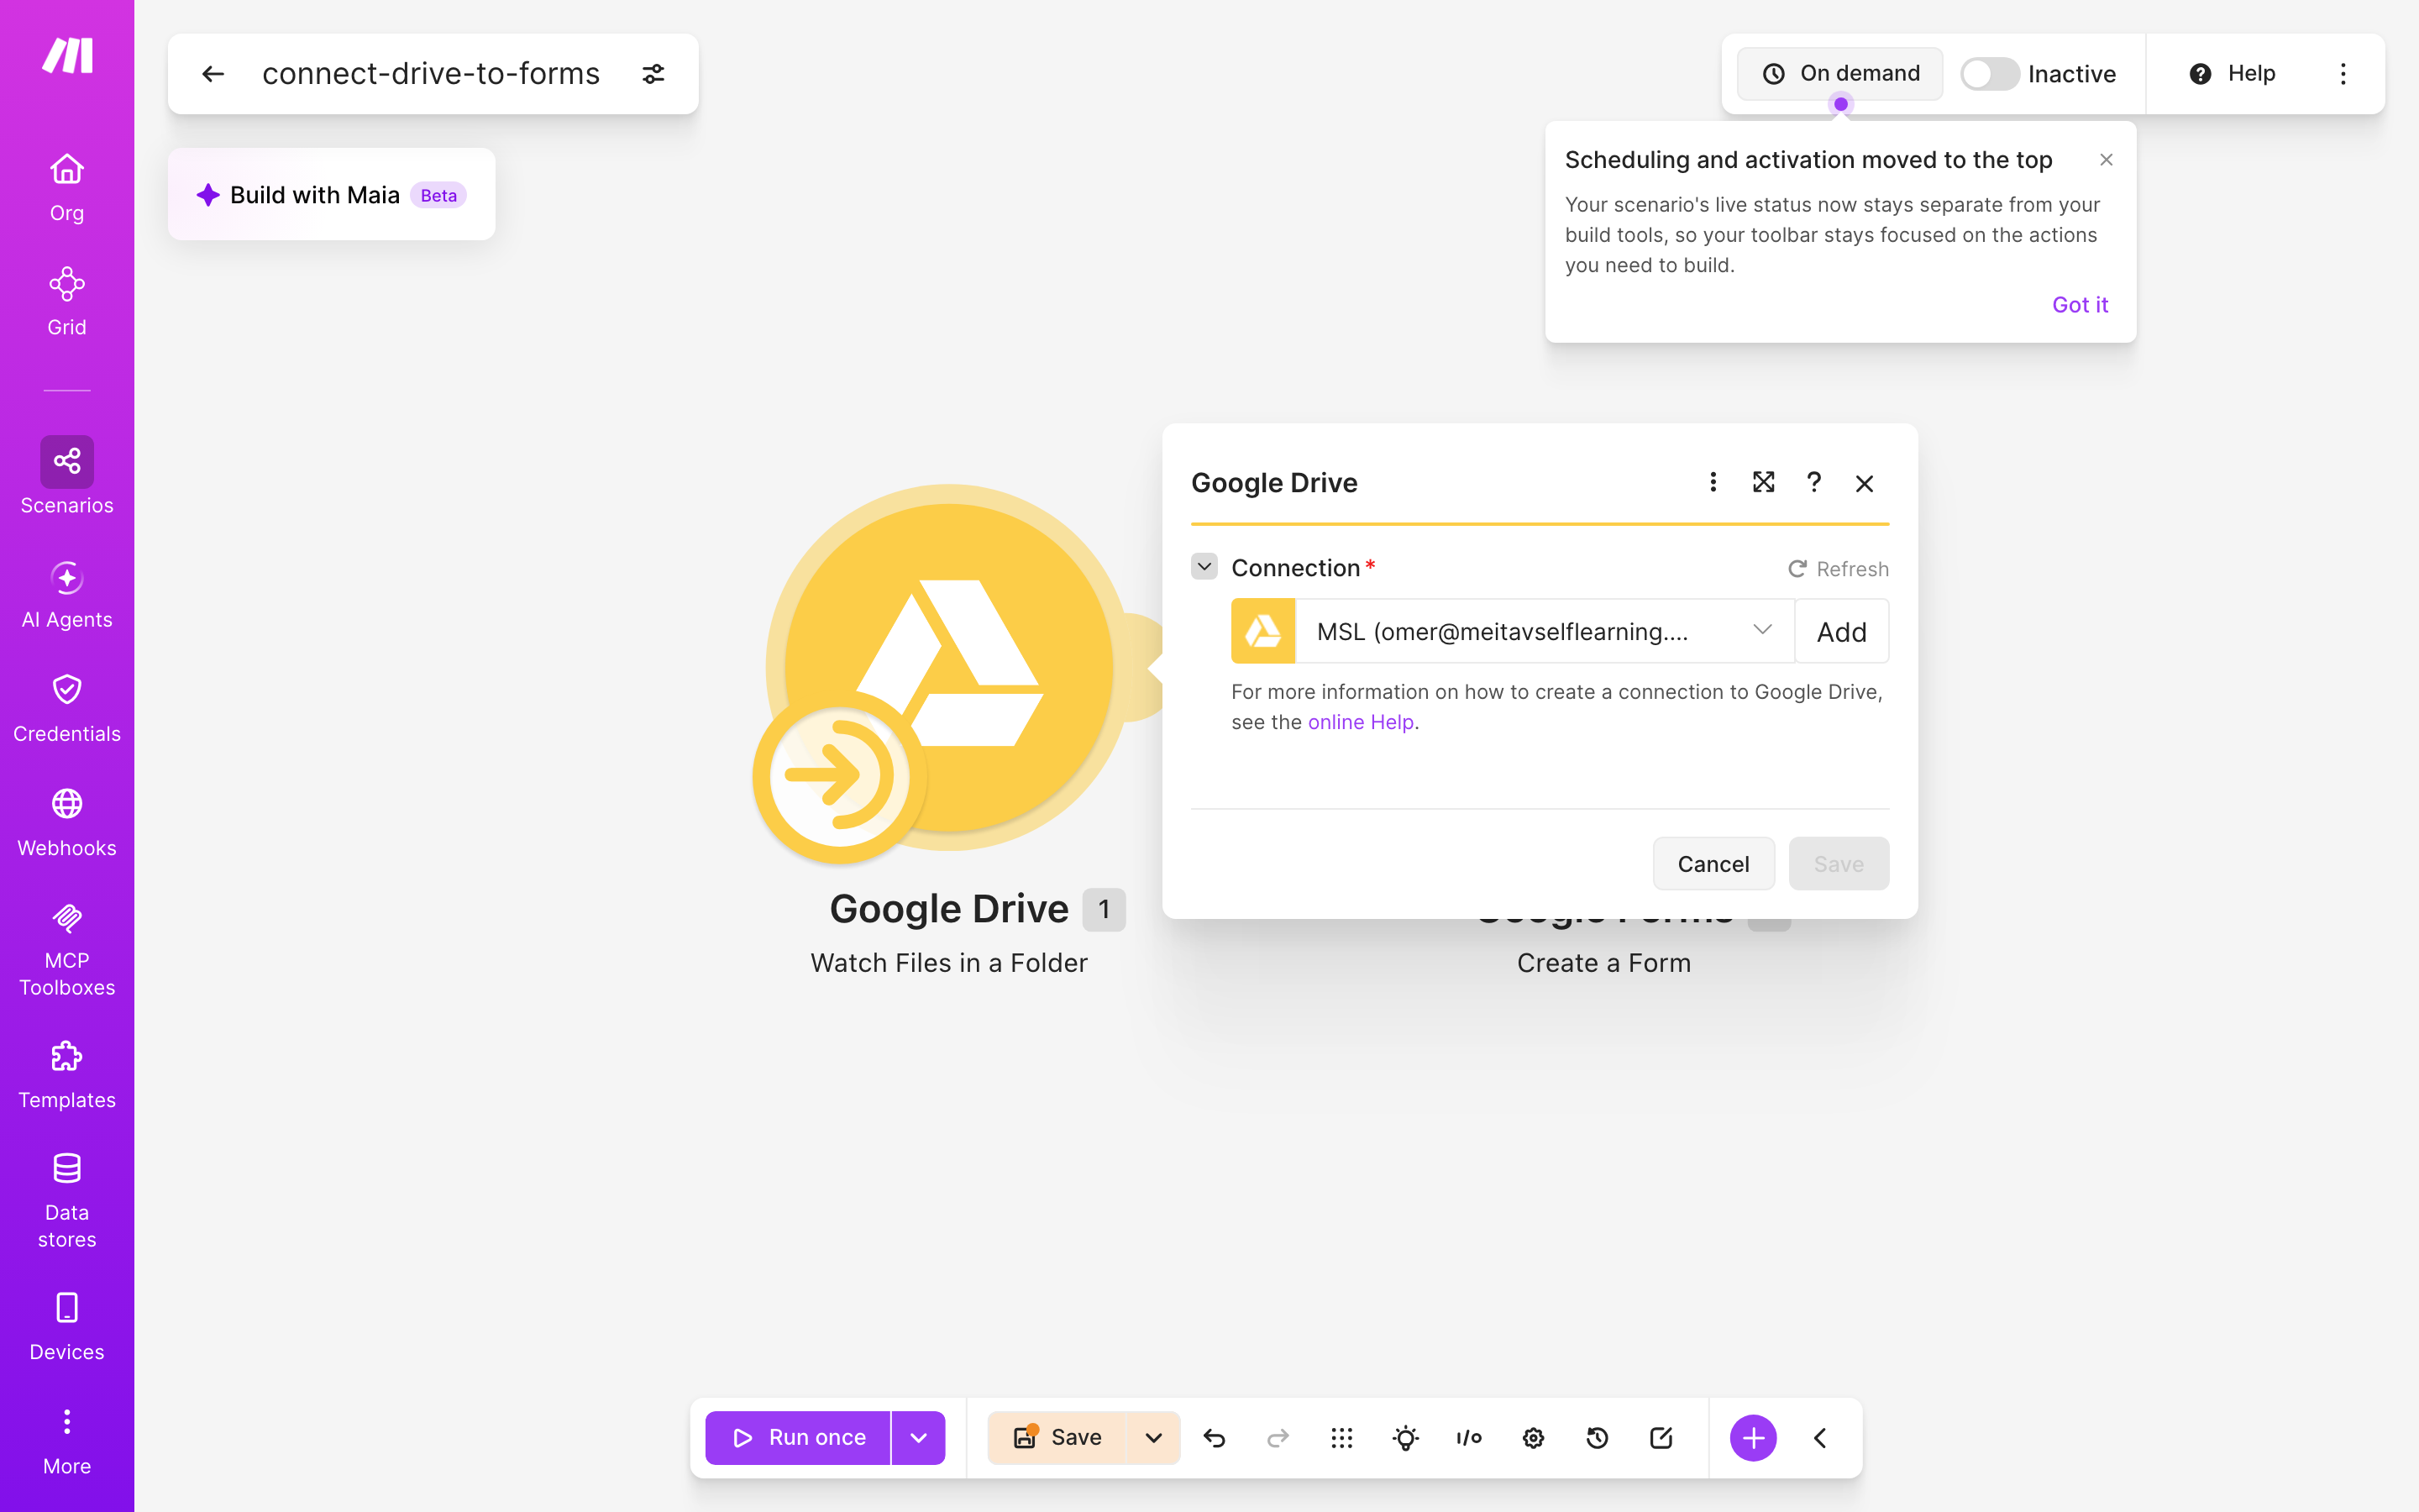Collapse the Connection section checkbox chevron

pos(1204,567)
